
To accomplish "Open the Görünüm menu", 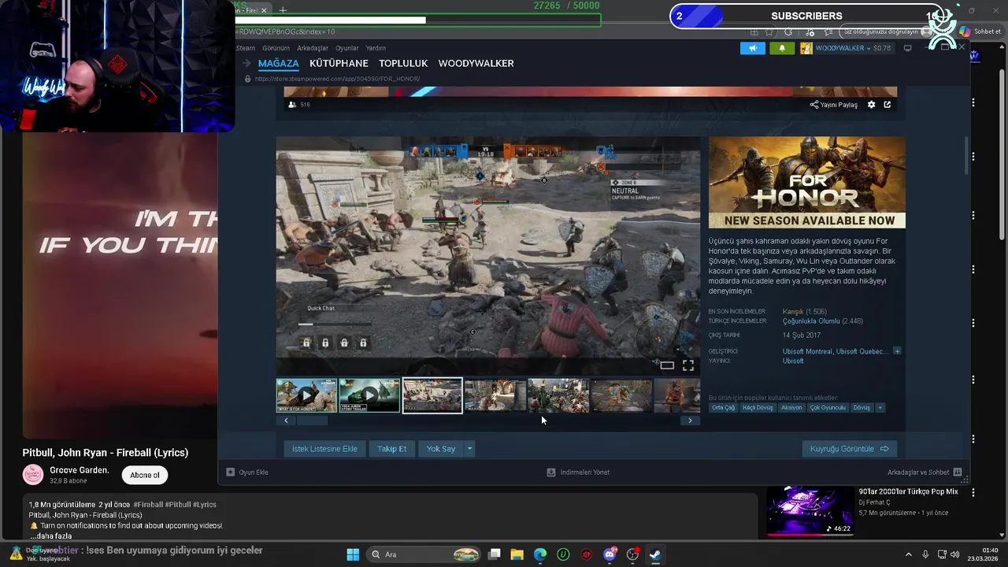I will (276, 48).
